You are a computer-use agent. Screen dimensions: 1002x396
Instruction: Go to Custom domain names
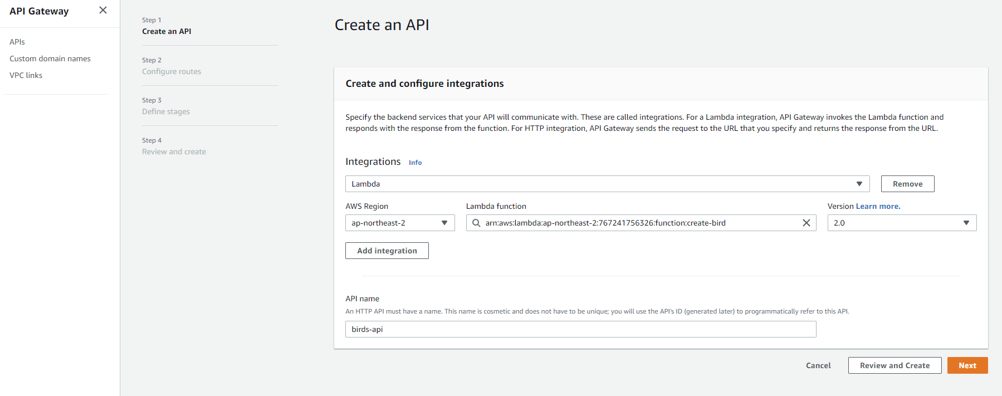point(50,58)
